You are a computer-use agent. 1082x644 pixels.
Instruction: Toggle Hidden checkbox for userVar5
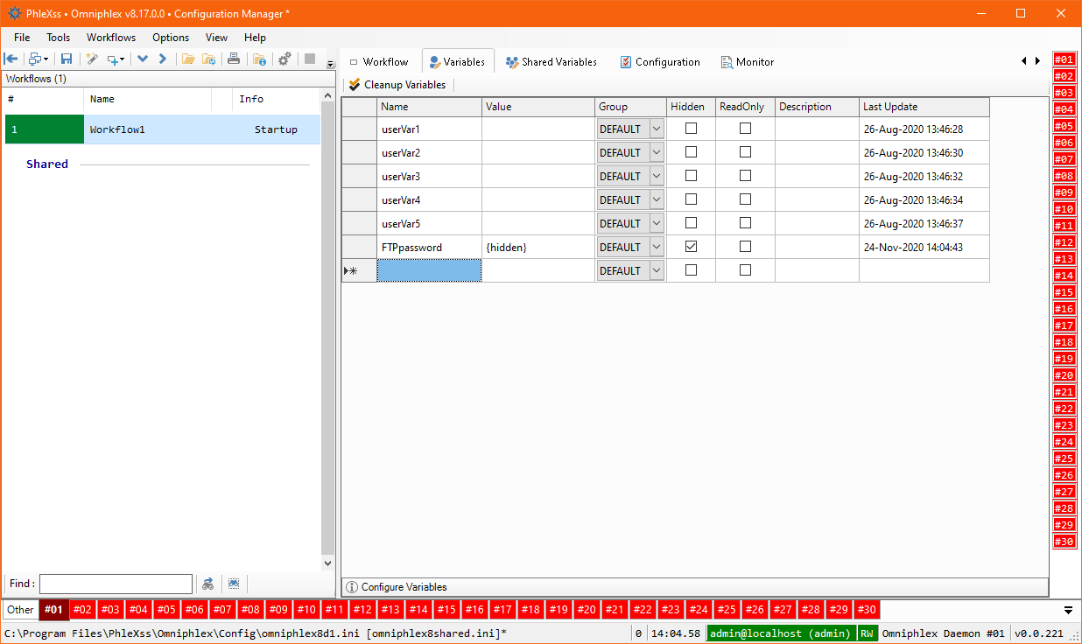691,223
